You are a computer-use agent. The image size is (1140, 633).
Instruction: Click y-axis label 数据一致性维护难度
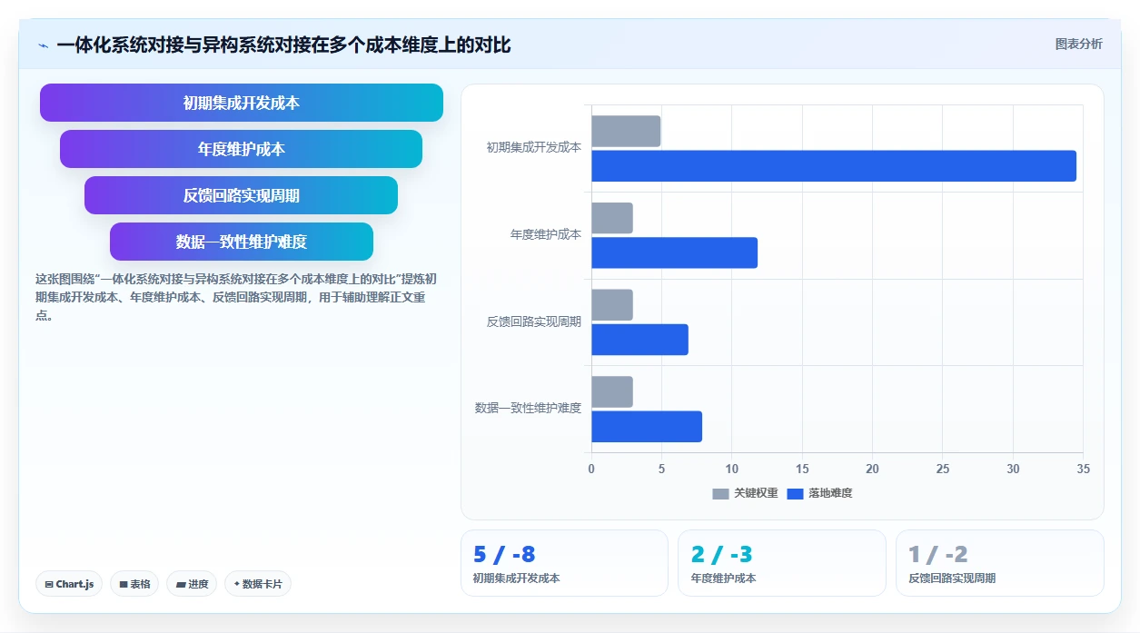coord(528,408)
